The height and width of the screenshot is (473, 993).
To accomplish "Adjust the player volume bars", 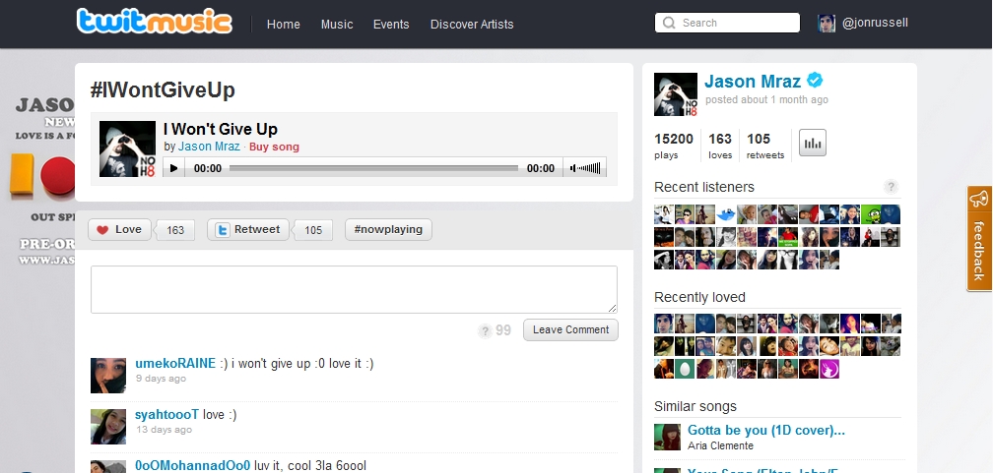I will point(585,167).
